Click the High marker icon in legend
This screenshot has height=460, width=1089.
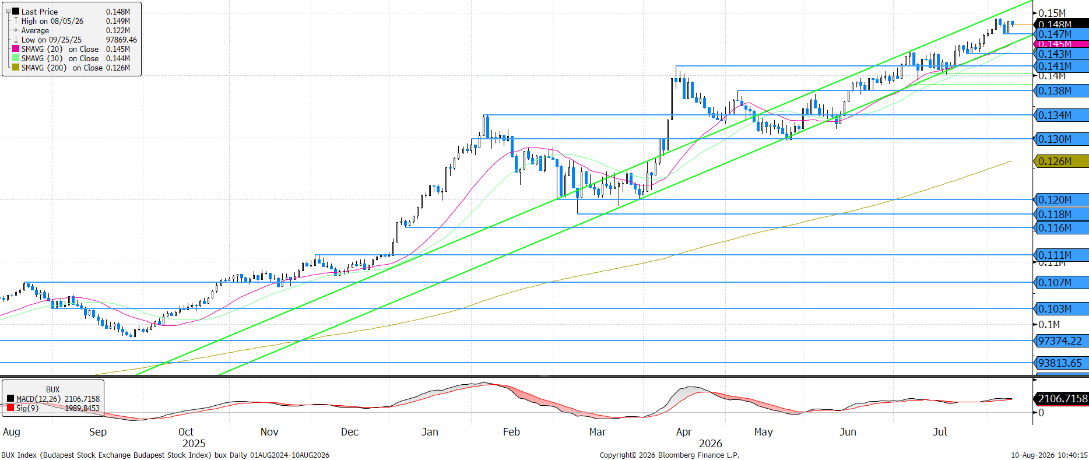pyautogui.click(x=16, y=21)
